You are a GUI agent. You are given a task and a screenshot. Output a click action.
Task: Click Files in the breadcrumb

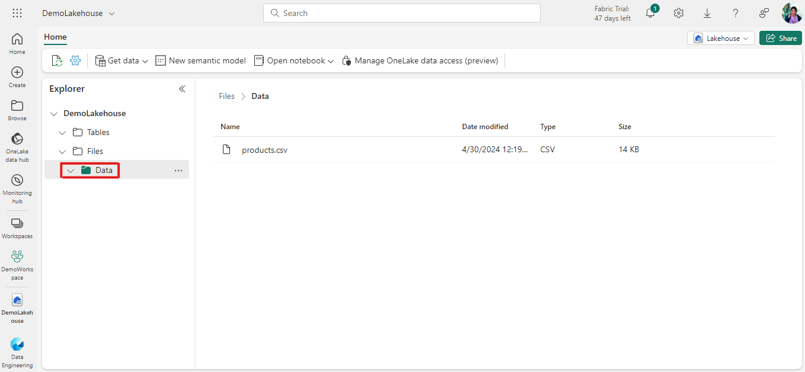pyautogui.click(x=227, y=96)
